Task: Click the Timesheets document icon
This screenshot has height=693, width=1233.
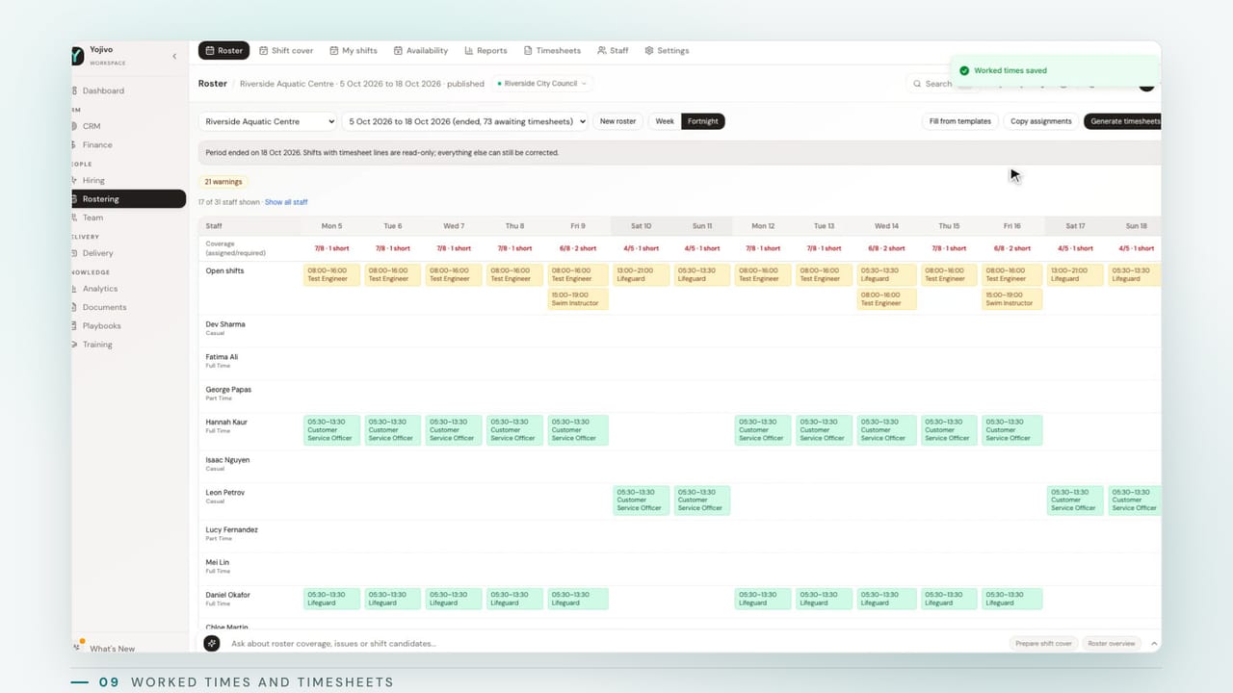Action: 528,50
